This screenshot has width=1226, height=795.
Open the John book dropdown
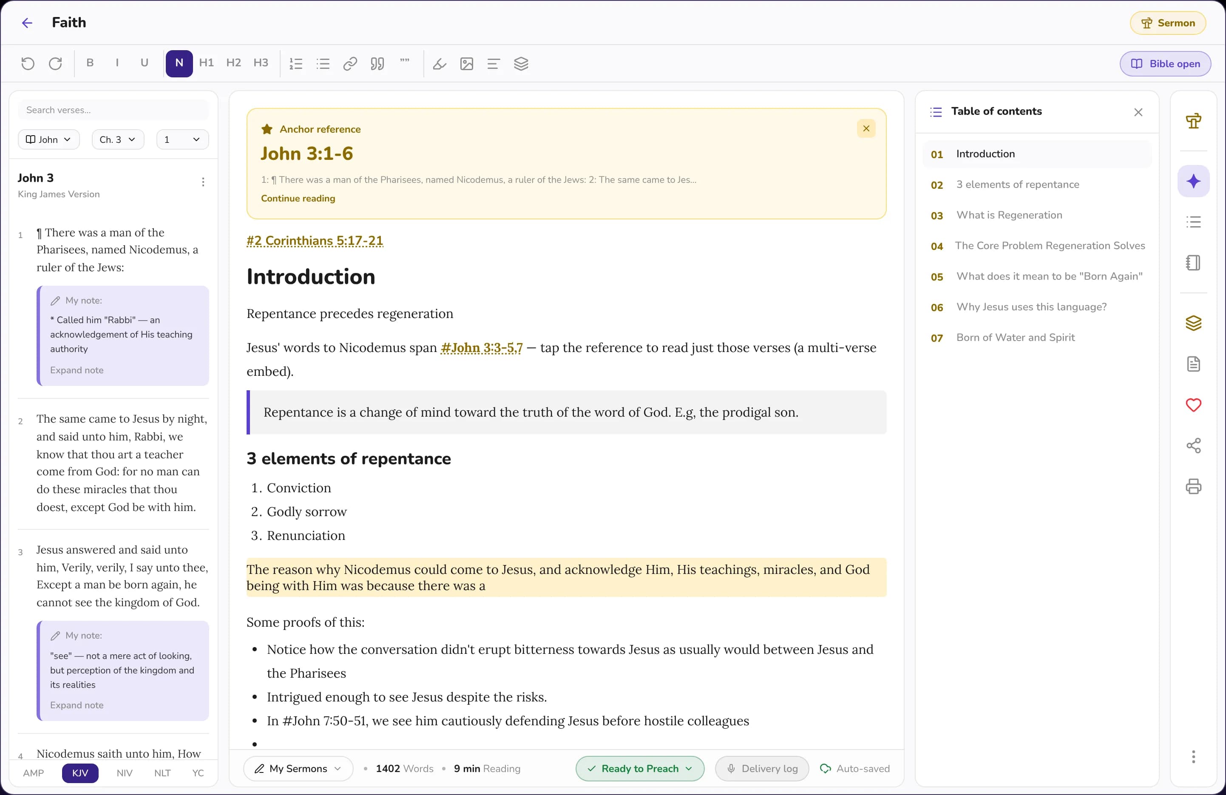click(x=48, y=139)
